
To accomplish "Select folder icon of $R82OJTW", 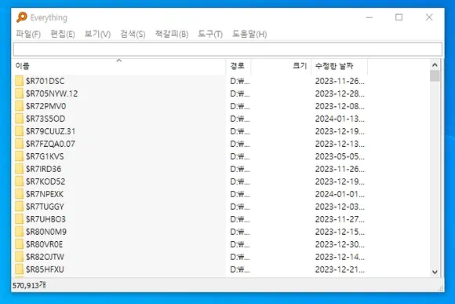I will point(19,257).
